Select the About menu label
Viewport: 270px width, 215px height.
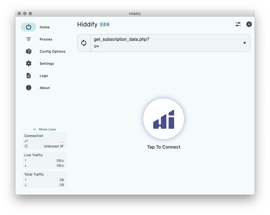(x=45, y=88)
